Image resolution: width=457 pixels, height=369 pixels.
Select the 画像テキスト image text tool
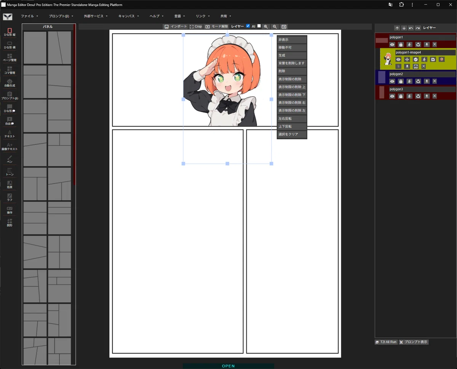point(10,147)
